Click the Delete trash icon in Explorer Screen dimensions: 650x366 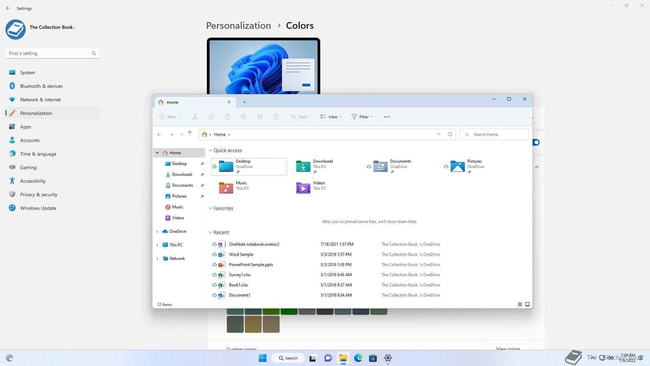(276, 117)
